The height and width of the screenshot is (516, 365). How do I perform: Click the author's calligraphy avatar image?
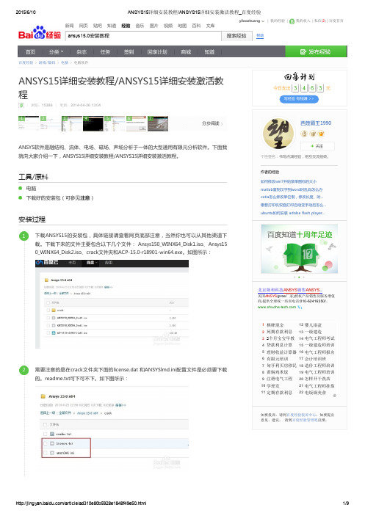(278, 134)
